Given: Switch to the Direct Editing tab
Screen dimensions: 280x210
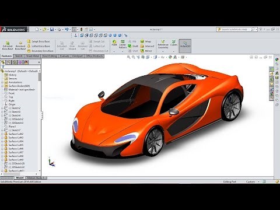Looking at the screenshot, I should coord(50,56).
